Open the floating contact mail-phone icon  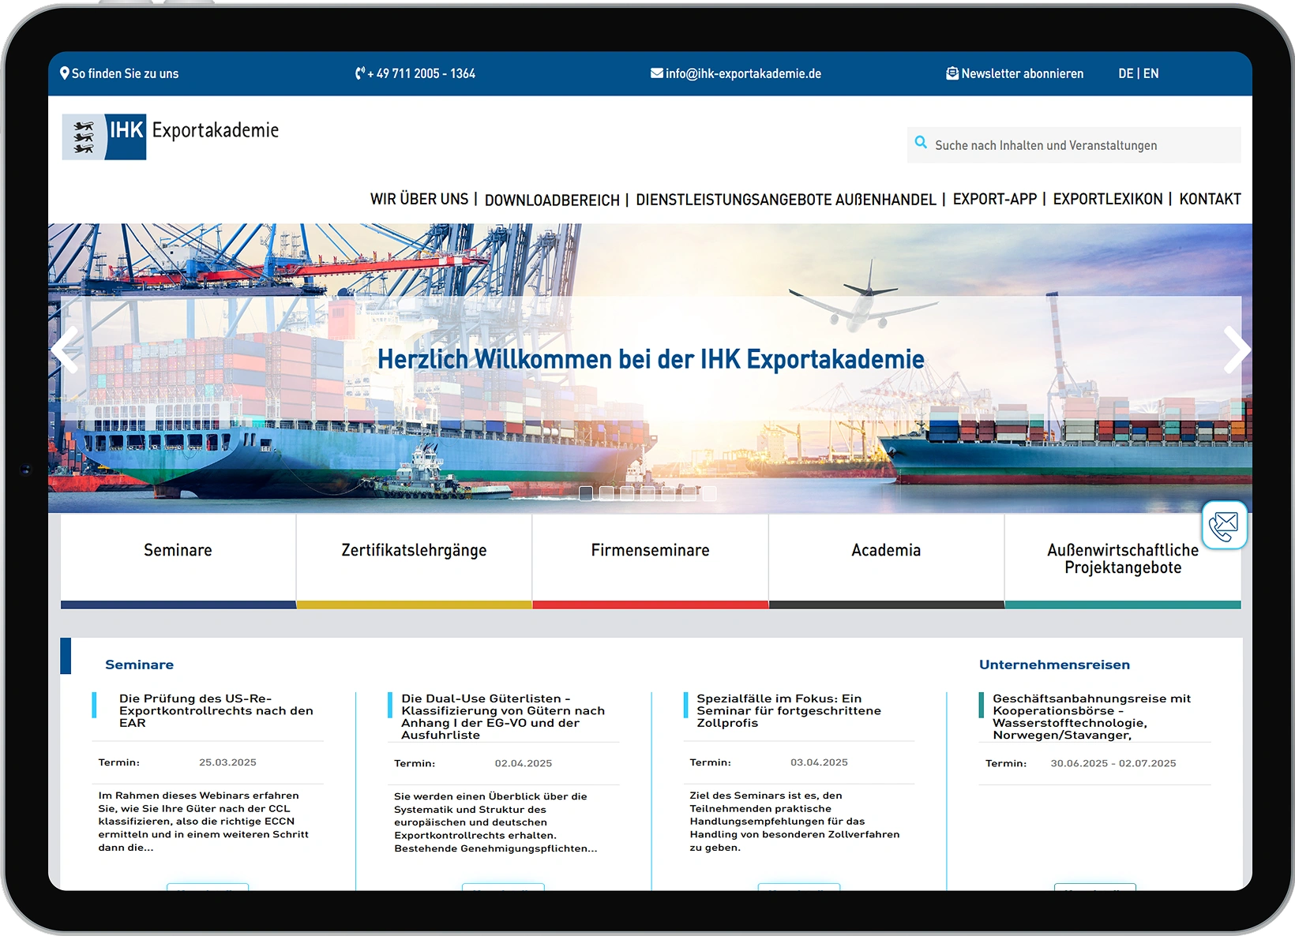1225,526
